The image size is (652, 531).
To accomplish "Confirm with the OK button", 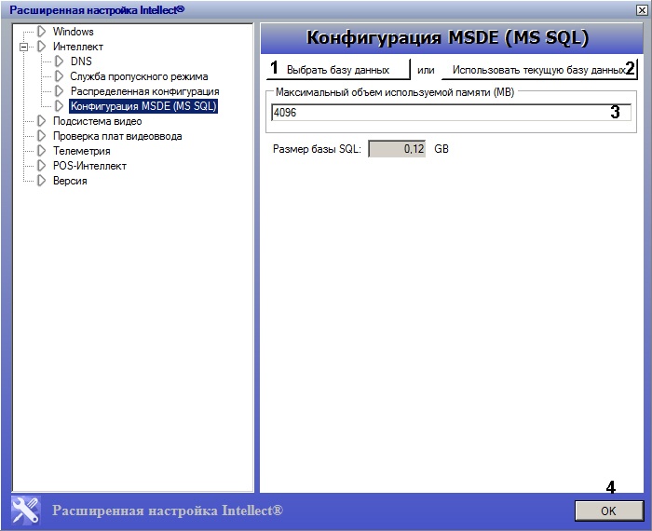I will pyautogui.click(x=608, y=511).
